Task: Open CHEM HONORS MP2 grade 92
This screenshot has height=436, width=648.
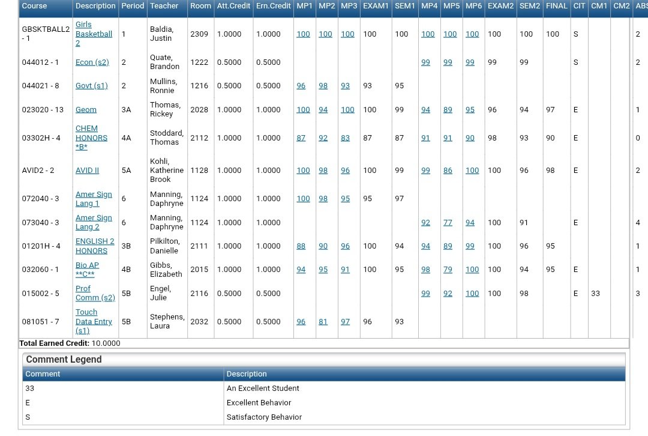Action: point(323,138)
